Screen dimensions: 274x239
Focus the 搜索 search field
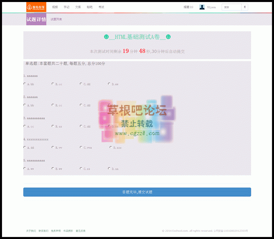pos(232,7)
